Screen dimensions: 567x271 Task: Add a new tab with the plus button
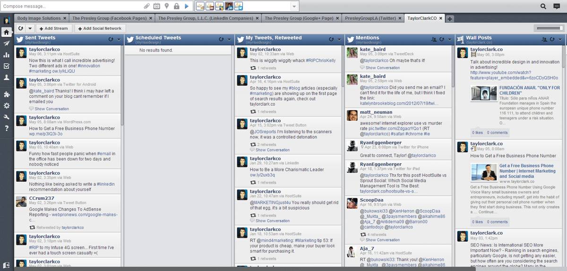[x=450, y=18]
